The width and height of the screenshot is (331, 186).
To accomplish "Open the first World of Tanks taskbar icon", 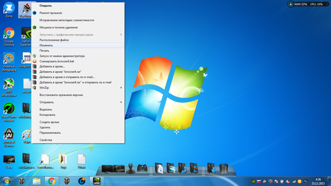I will point(22,181).
